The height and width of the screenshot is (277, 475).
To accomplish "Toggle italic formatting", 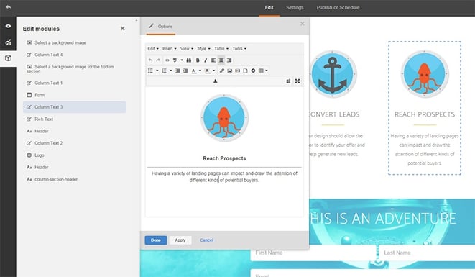I will [206, 60].
